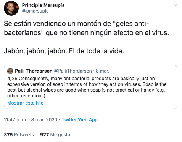Click 'Mostrar este hilo' link

tap(26, 103)
